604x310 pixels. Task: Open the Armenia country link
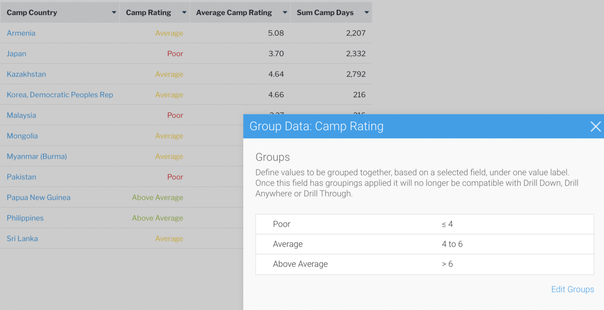(x=21, y=33)
